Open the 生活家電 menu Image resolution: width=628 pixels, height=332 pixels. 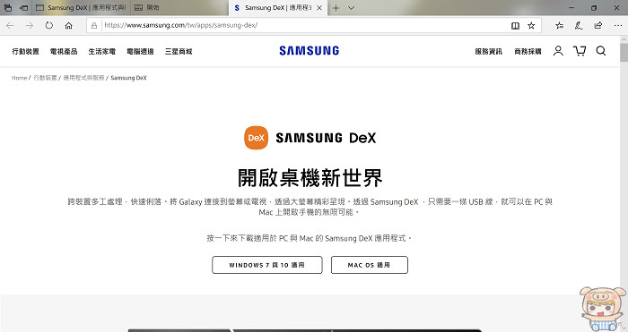tap(102, 52)
